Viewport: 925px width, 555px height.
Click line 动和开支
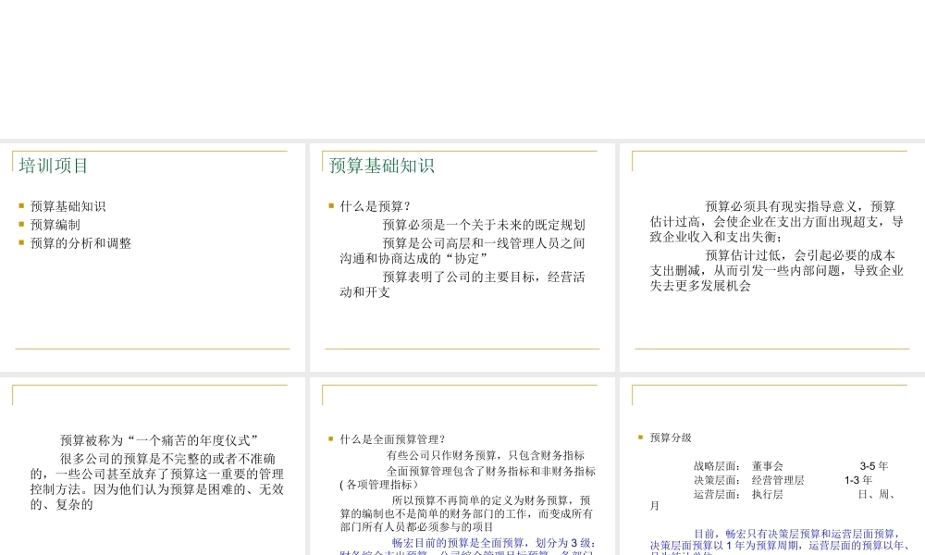pyautogui.click(x=365, y=292)
